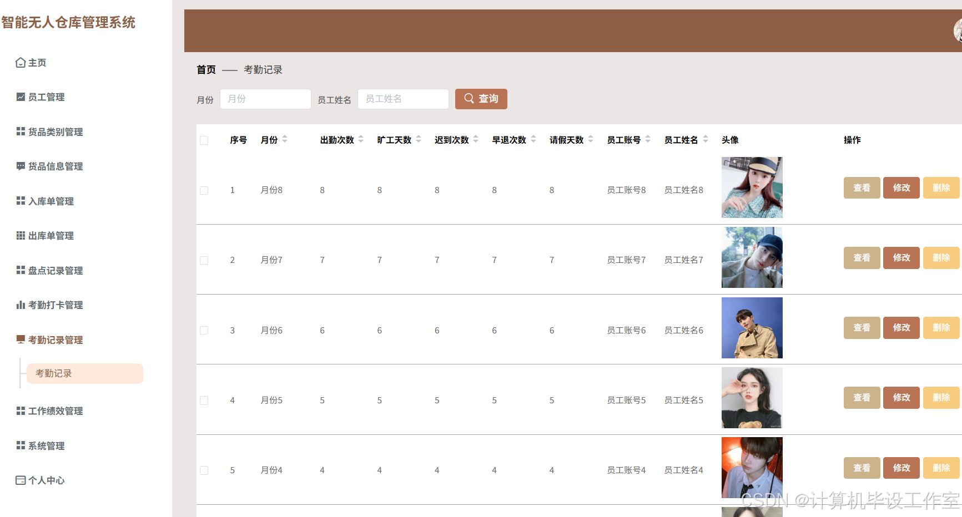
Task: Toggle the select-all checkbox in table header
Action: [x=204, y=140]
